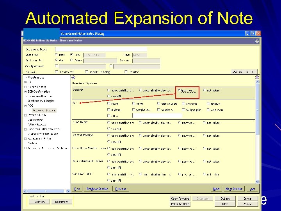
Task: Check the weakness checkbox
Action: pyautogui.click(x=208, y=109)
